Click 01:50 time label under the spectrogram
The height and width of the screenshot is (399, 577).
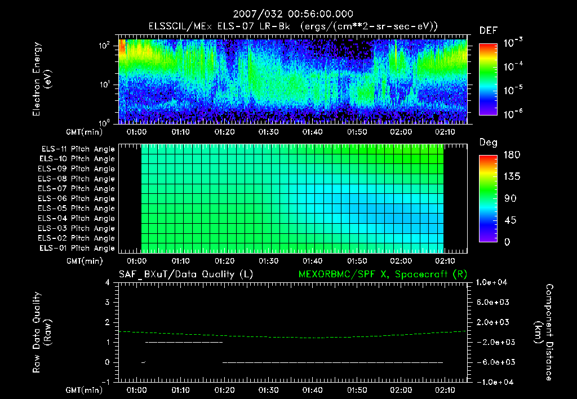(x=357, y=132)
